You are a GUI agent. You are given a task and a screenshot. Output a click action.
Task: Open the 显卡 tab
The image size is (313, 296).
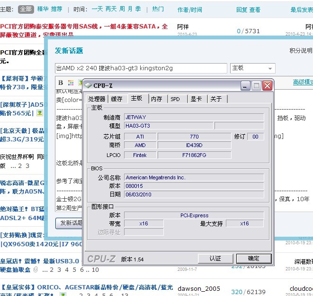tap(196, 99)
